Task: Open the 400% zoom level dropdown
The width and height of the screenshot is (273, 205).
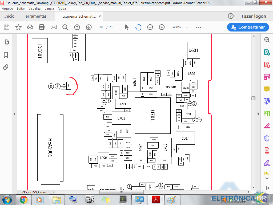Action: tap(187, 27)
